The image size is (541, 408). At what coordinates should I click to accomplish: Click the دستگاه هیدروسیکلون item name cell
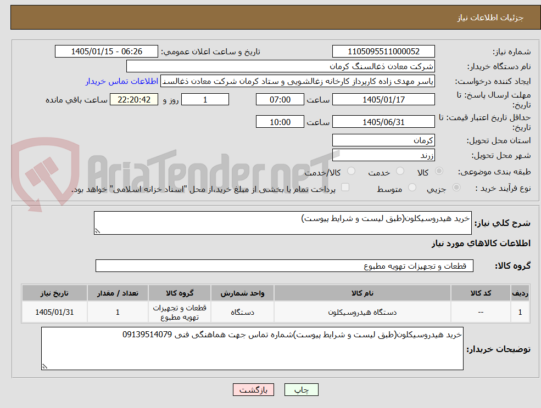coord(362,312)
